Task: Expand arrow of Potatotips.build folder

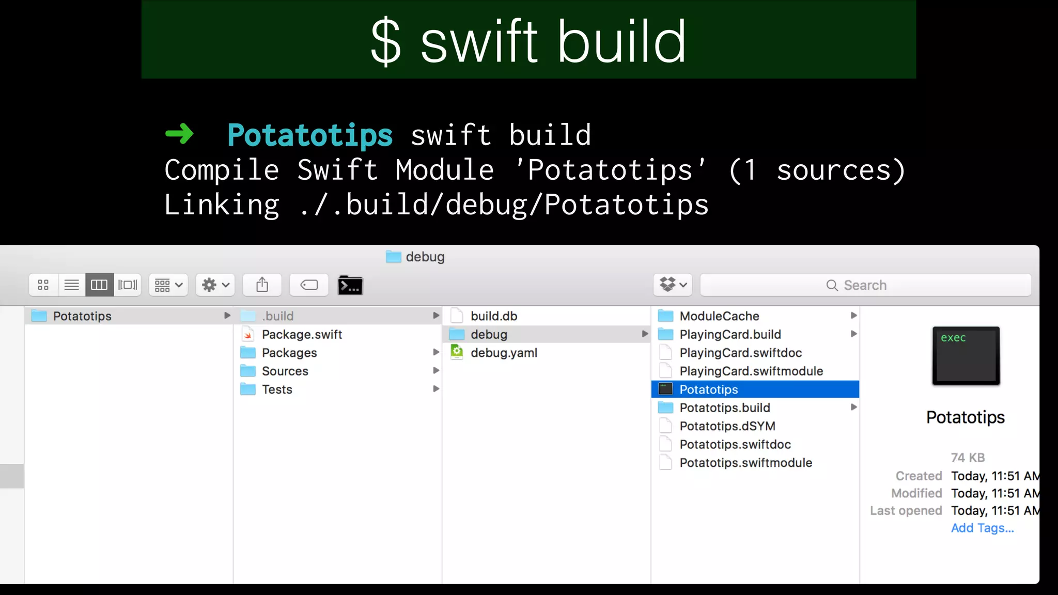Action: (x=853, y=408)
